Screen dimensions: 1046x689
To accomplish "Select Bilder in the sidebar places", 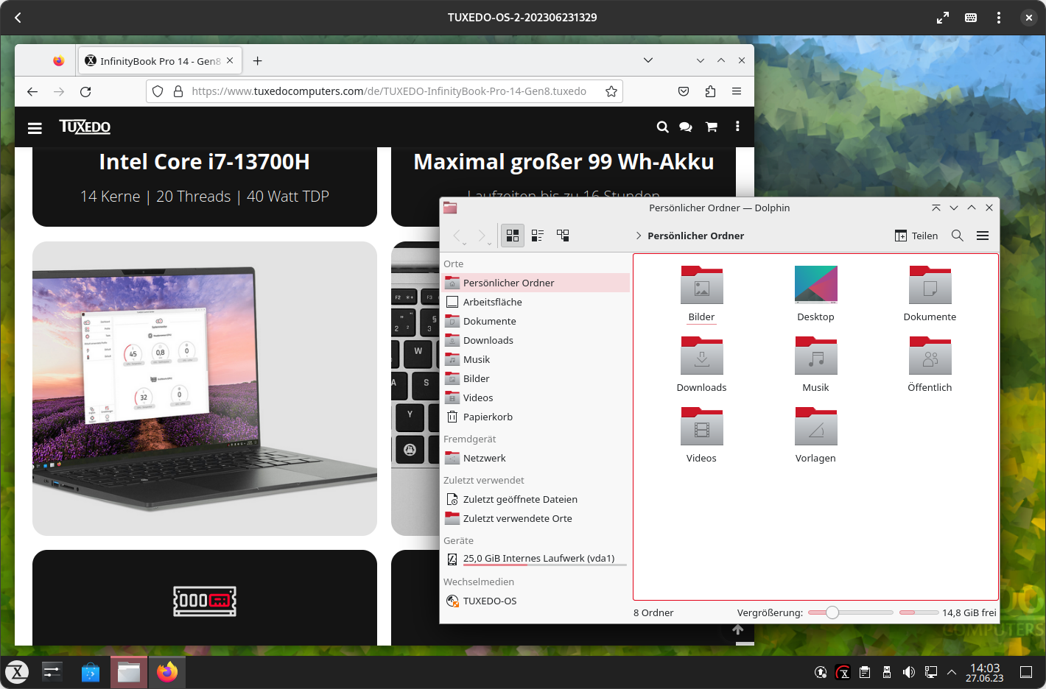I will (x=536, y=378).
